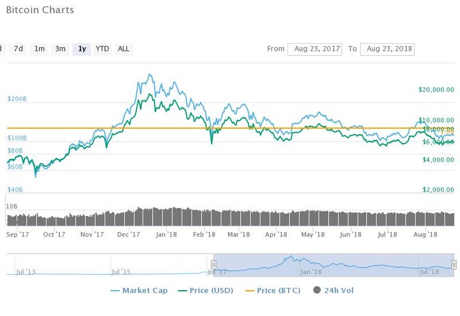
Task: Switch to YTD view
Action: 102,48
